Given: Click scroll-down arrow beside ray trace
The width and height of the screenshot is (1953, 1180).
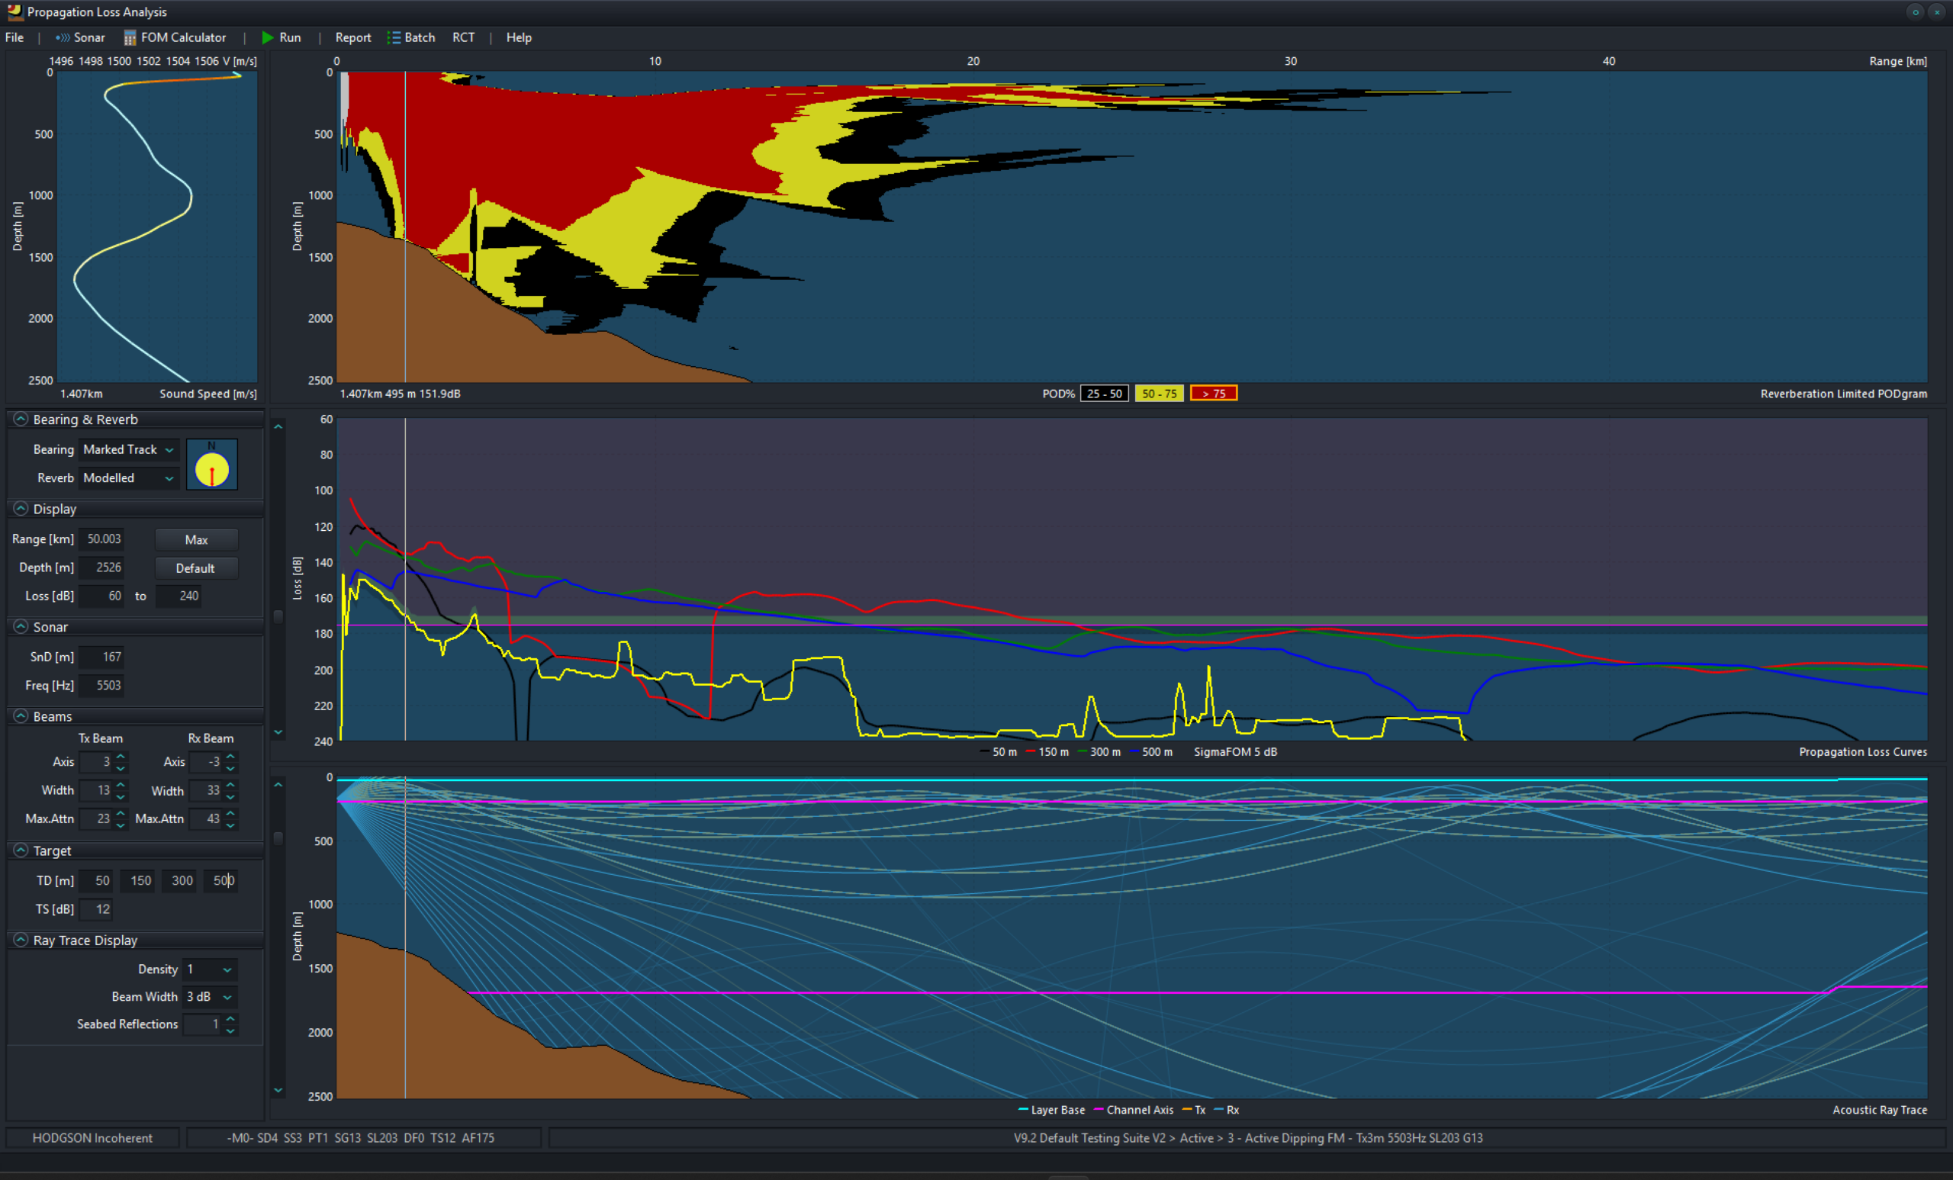Looking at the screenshot, I should coord(278,1091).
